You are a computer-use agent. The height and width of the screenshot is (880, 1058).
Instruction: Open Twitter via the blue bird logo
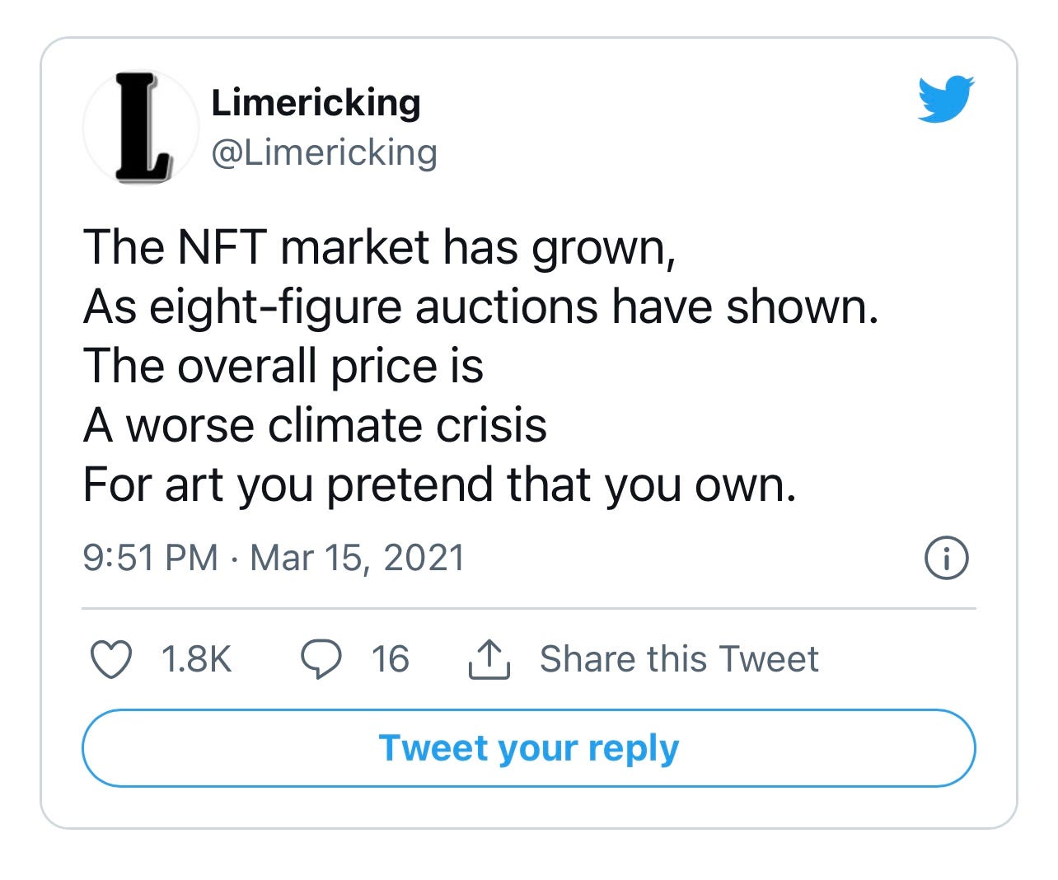tap(946, 99)
